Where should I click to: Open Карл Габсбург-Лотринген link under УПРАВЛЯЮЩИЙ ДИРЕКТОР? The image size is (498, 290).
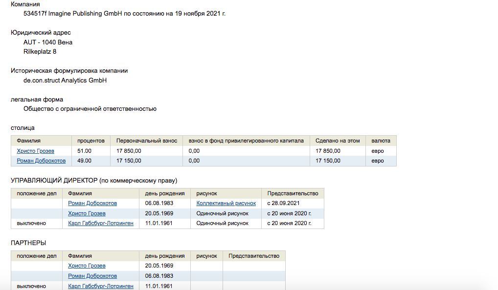tap(101, 223)
